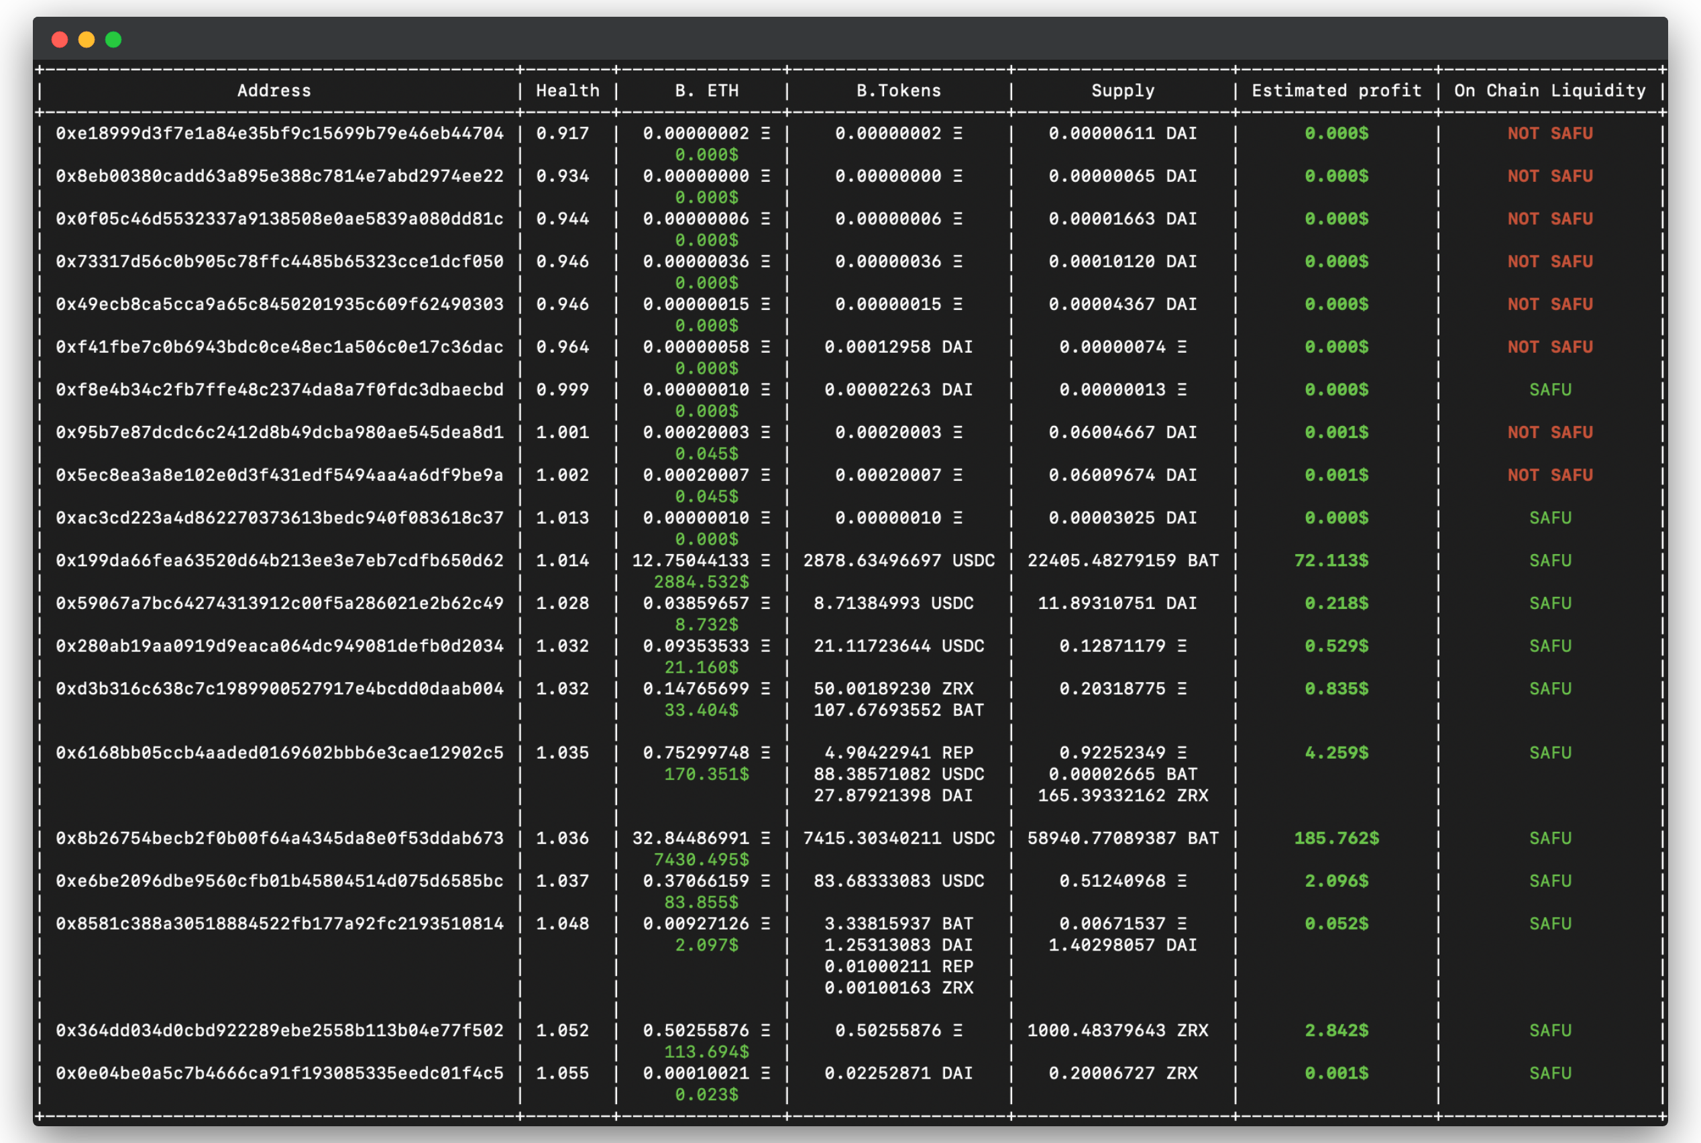The width and height of the screenshot is (1701, 1143).
Task: Click the 72.113$ estimated profit value
Action: pyautogui.click(x=1331, y=561)
